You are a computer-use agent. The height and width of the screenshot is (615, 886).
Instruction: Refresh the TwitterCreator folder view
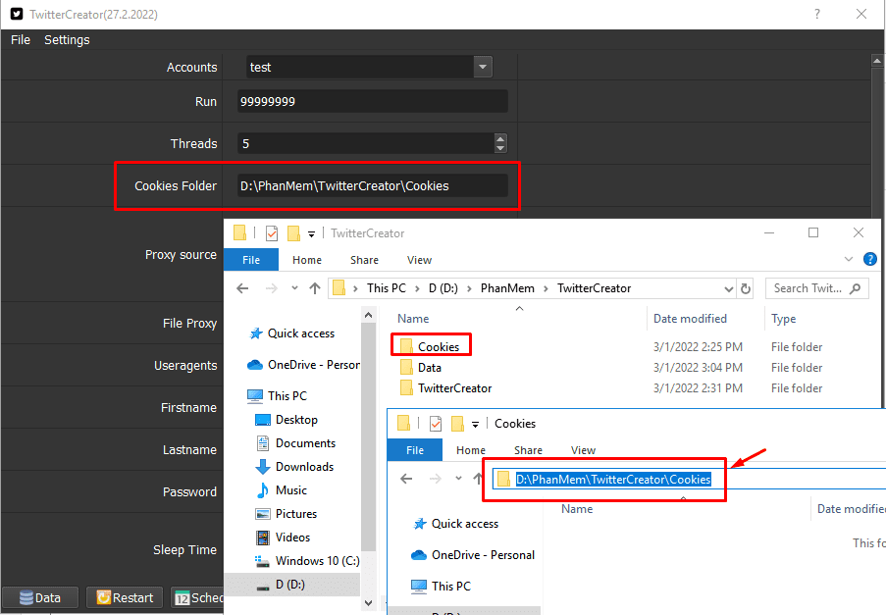(746, 288)
